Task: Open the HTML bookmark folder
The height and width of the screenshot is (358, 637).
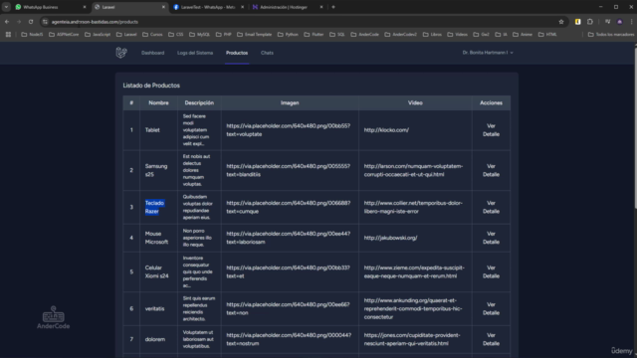Action: 547,35
